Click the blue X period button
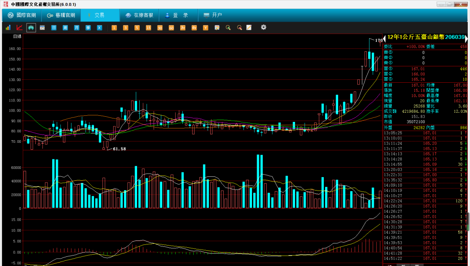The image size is (470, 266). click(99, 27)
